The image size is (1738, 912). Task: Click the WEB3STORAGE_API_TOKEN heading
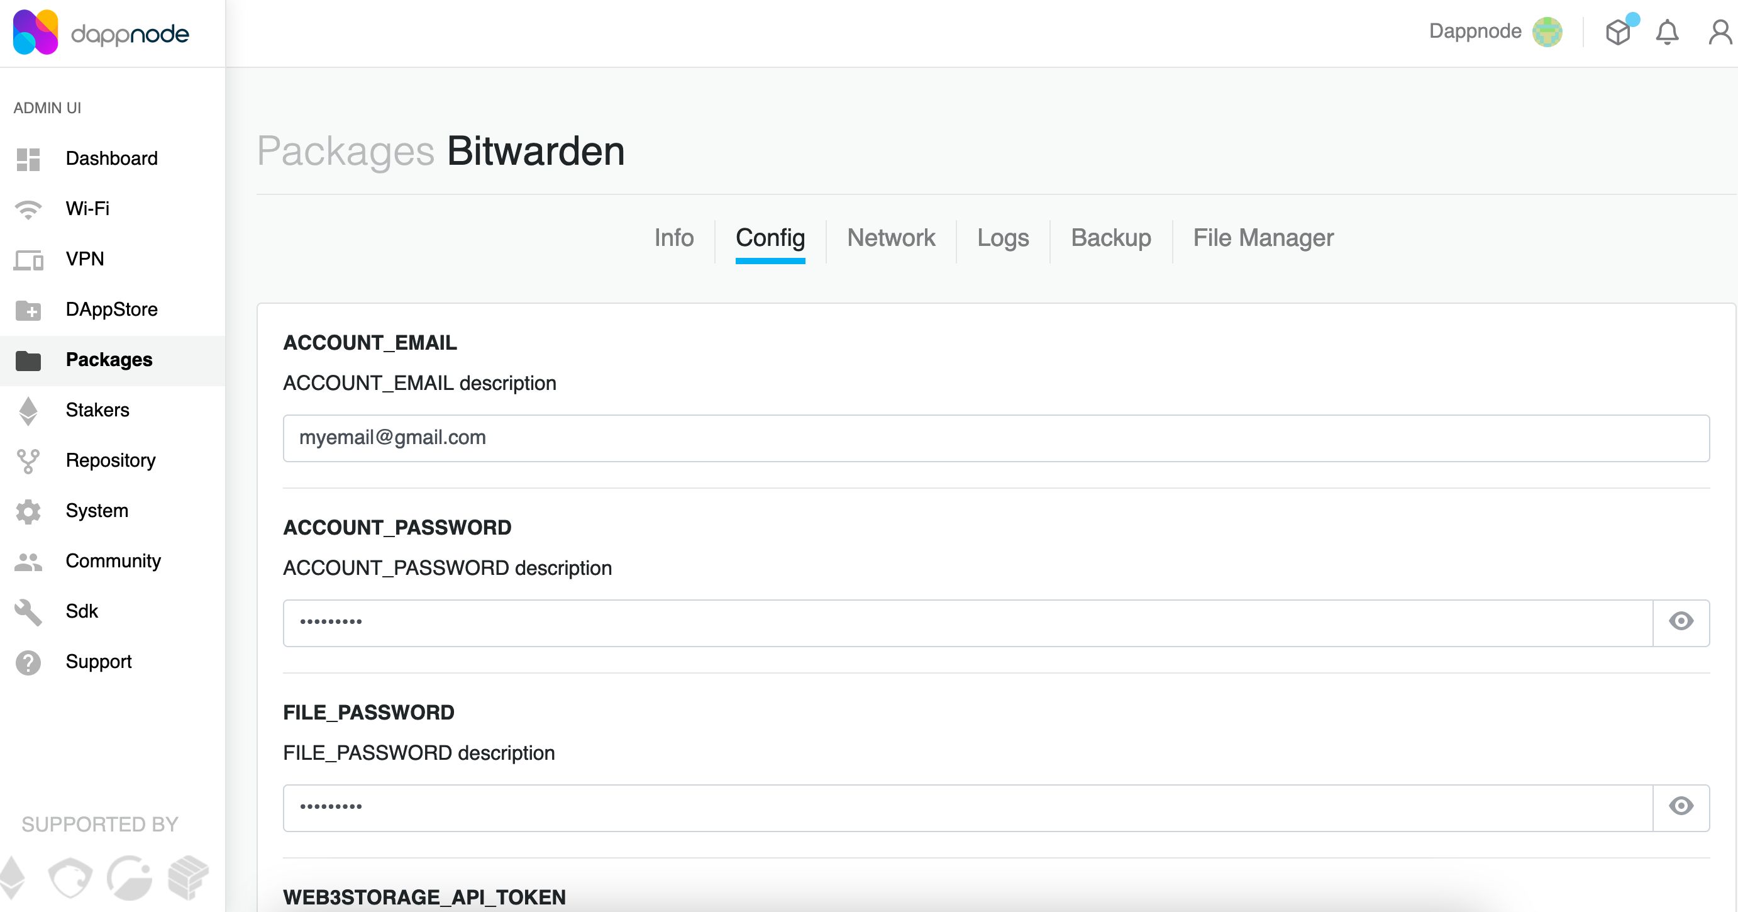424,897
